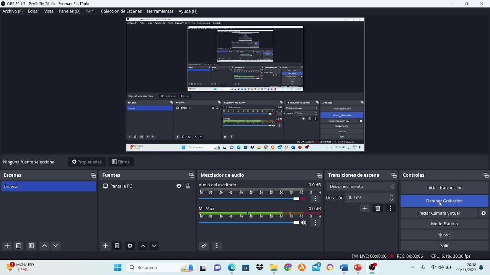Start the virtual camera with Iniciar Cámara Virtual
Viewport: 490px width, 275px height.
coord(439,213)
